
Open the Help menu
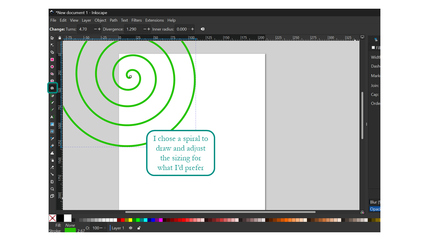coord(172,20)
